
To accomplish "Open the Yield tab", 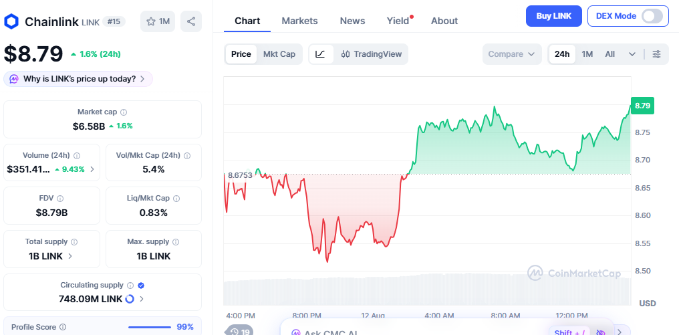I will click(x=398, y=21).
